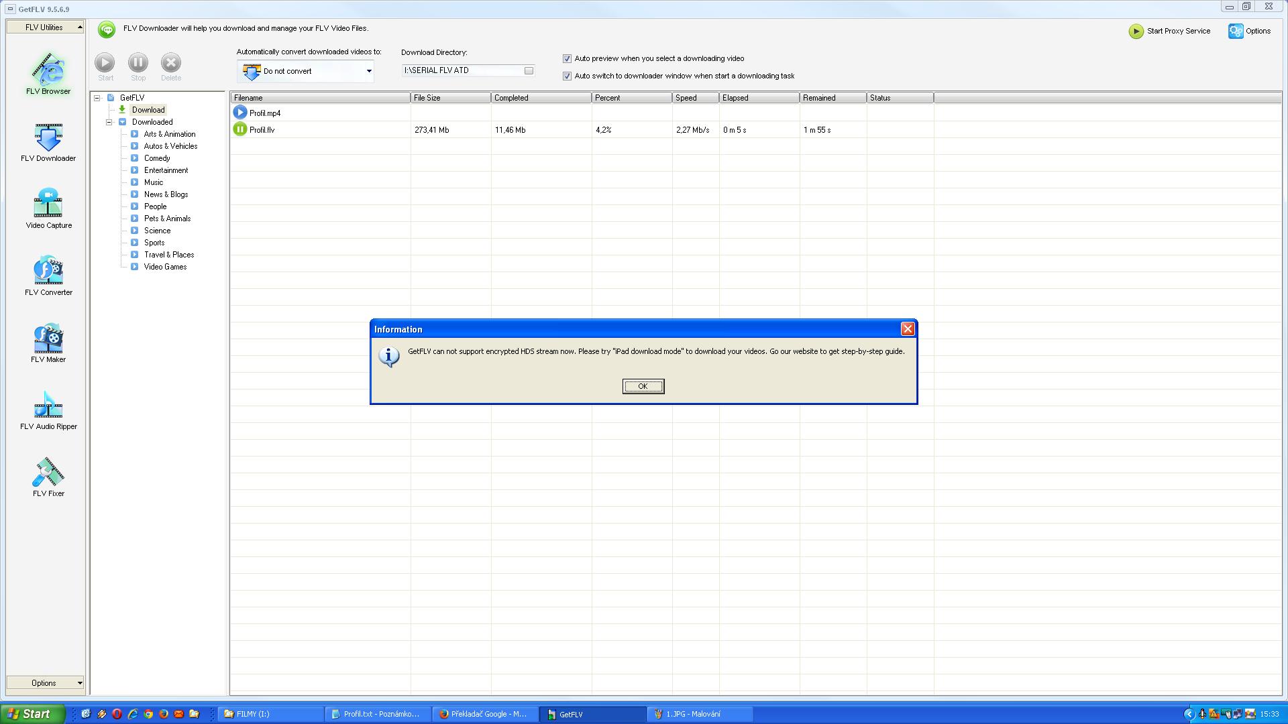The width and height of the screenshot is (1288, 724).
Task: Select the News & Blogs category
Action: click(166, 194)
